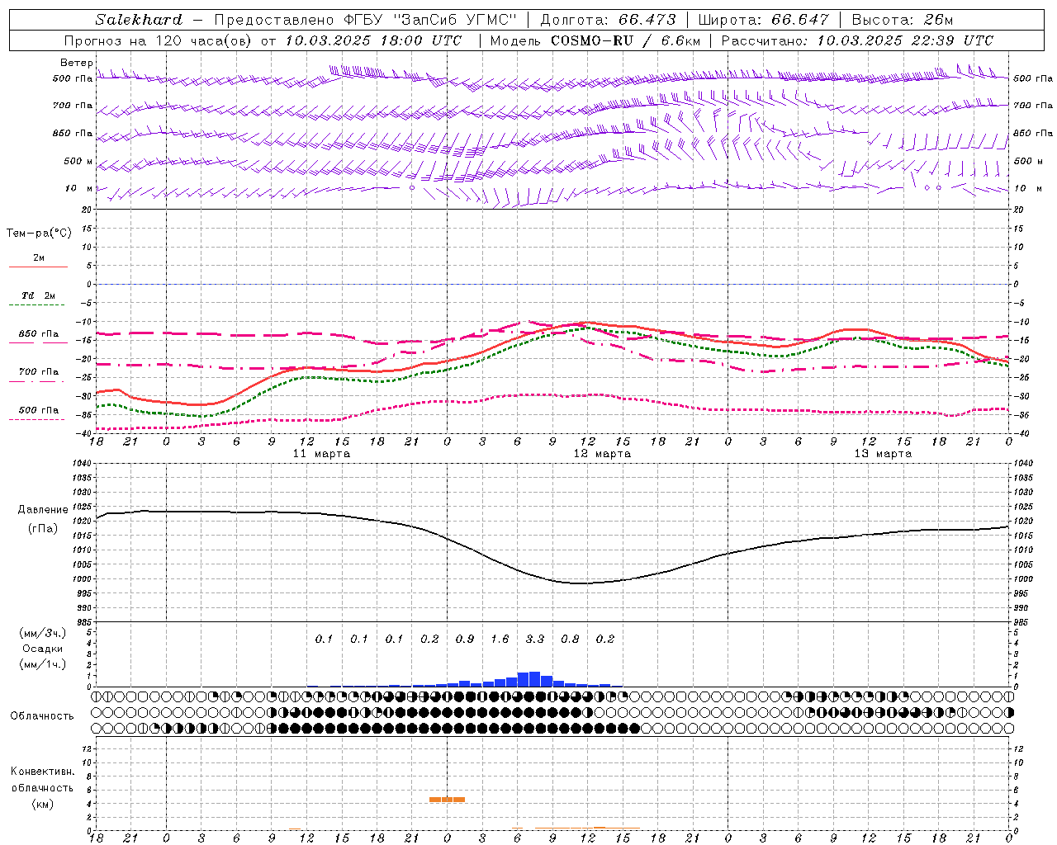Click the Высота: 26м header field
Image resolution: width=1057 pixels, height=845 pixels.
[902, 20]
